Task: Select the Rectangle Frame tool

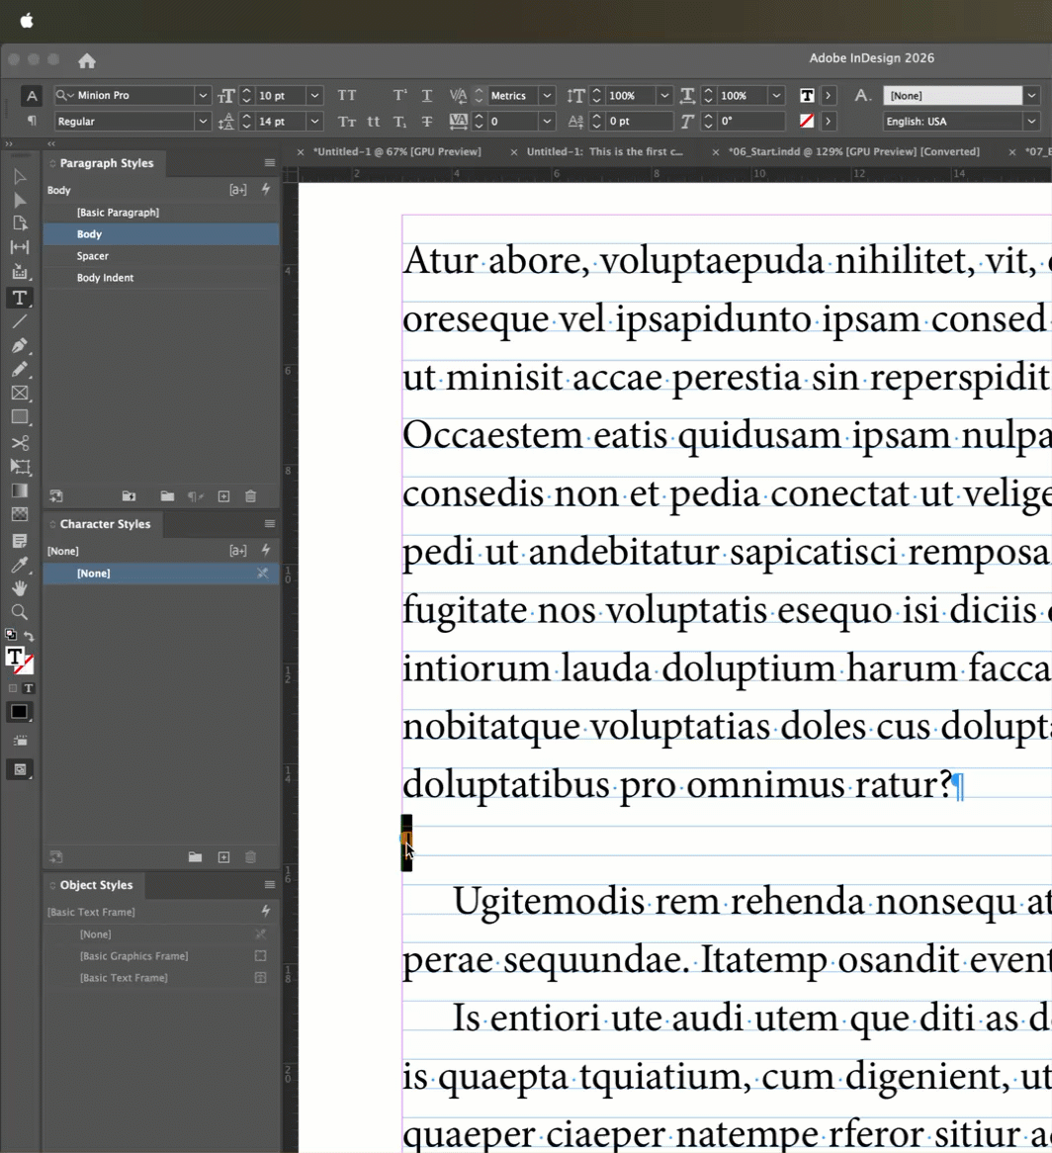Action: coord(20,394)
